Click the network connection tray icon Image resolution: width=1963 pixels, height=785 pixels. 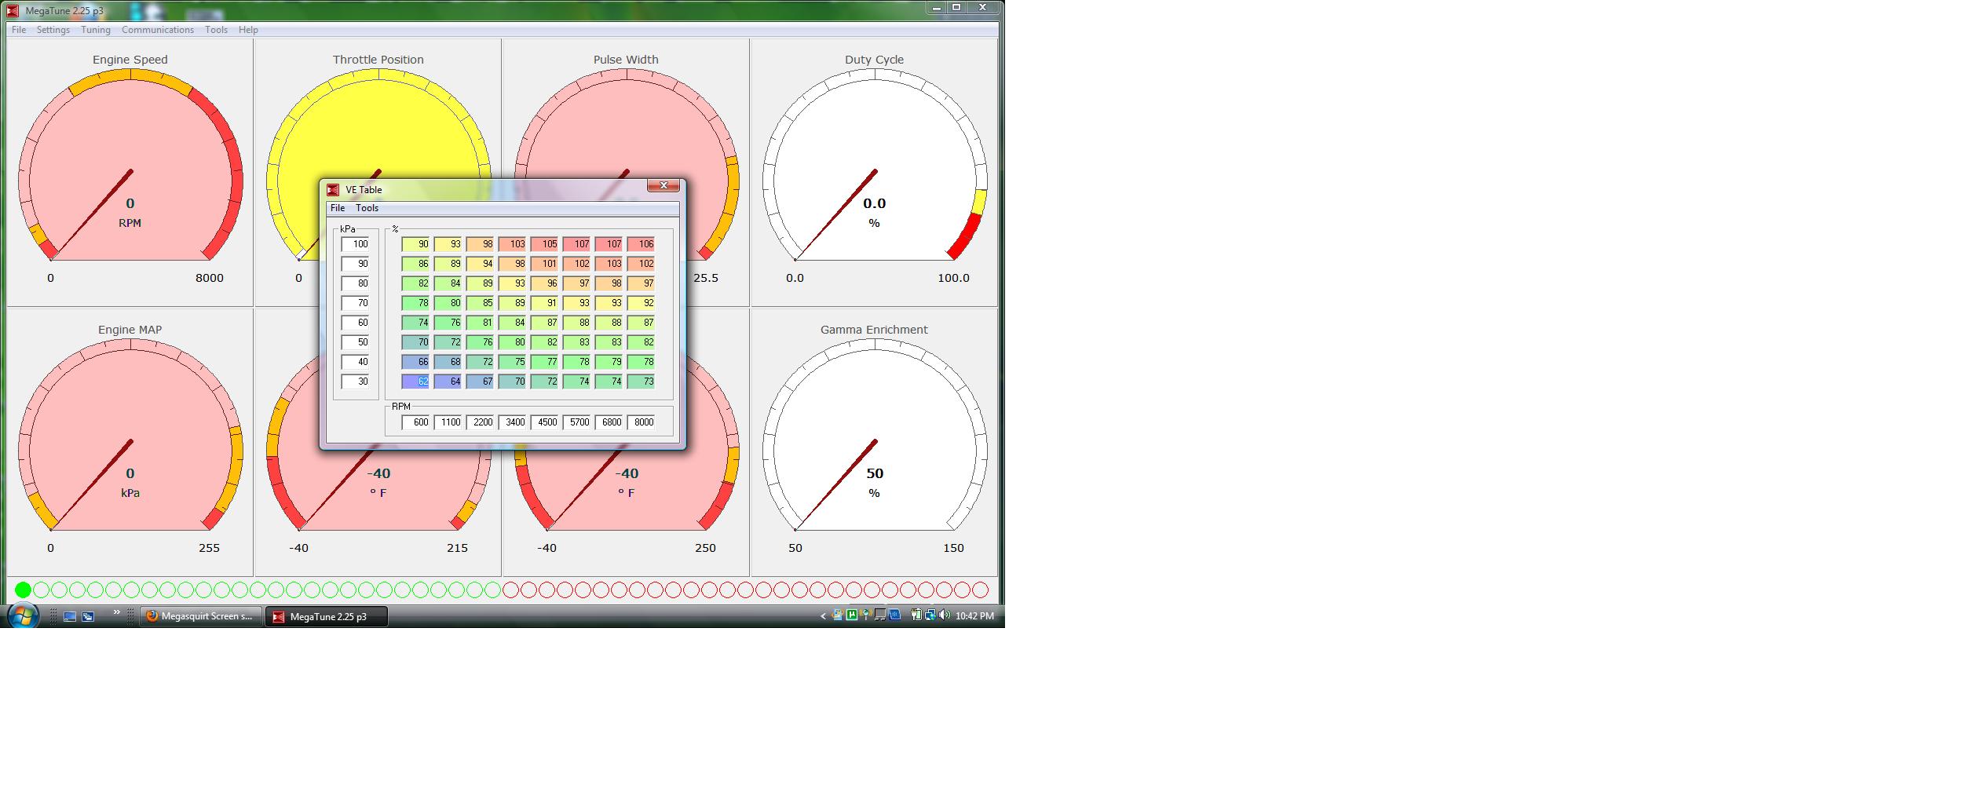coord(930,615)
